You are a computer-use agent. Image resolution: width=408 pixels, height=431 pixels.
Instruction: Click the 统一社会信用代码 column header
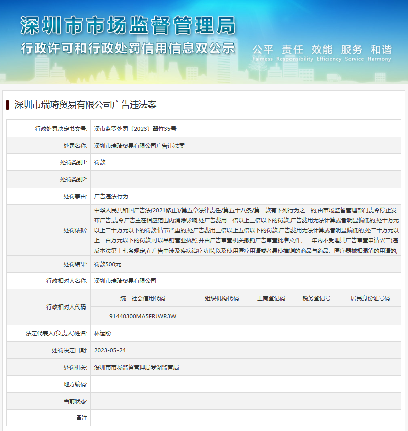pyautogui.click(x=143, y=298)
